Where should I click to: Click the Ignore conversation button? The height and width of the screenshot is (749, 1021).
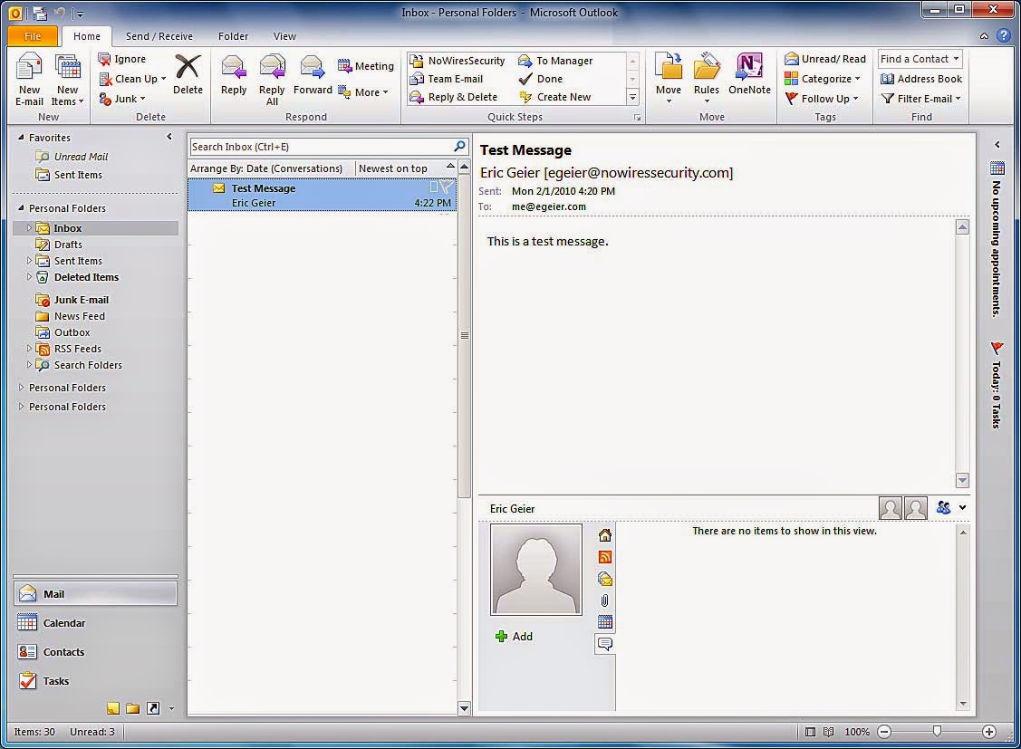[121, 59]
